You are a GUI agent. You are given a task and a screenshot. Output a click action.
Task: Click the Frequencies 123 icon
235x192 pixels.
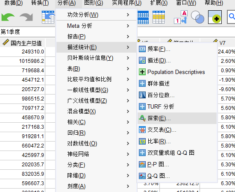142,49
